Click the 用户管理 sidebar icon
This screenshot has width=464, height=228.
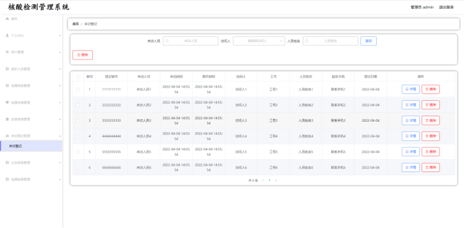(x=7, y=52)
